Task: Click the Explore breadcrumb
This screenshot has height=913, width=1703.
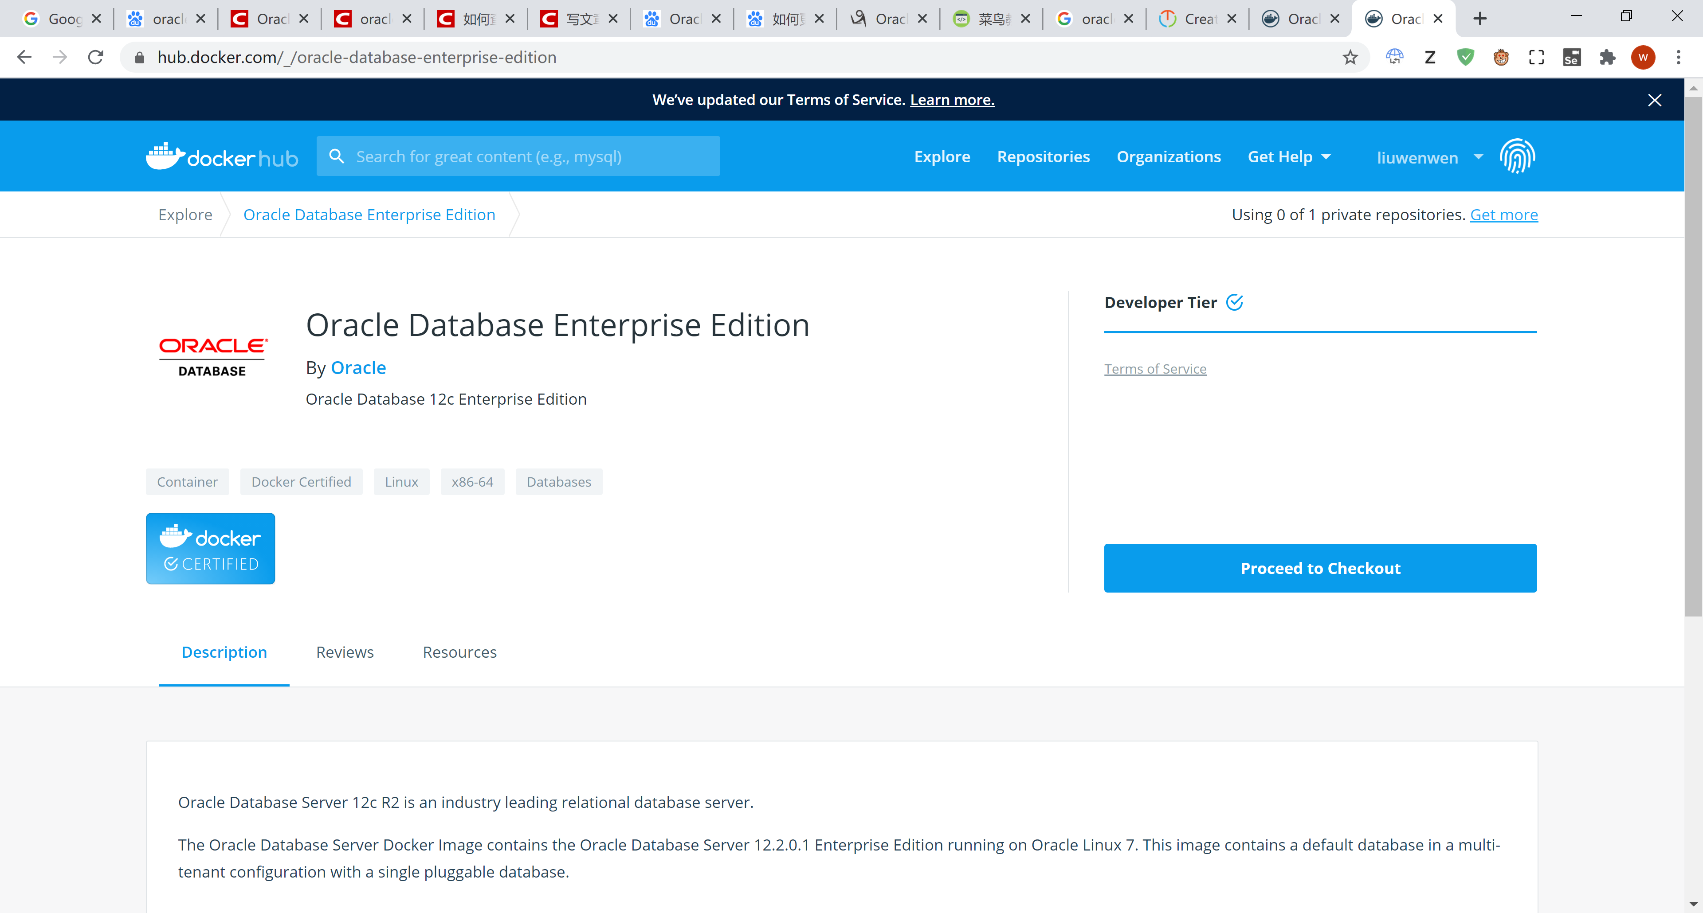Action: point(185,215)
